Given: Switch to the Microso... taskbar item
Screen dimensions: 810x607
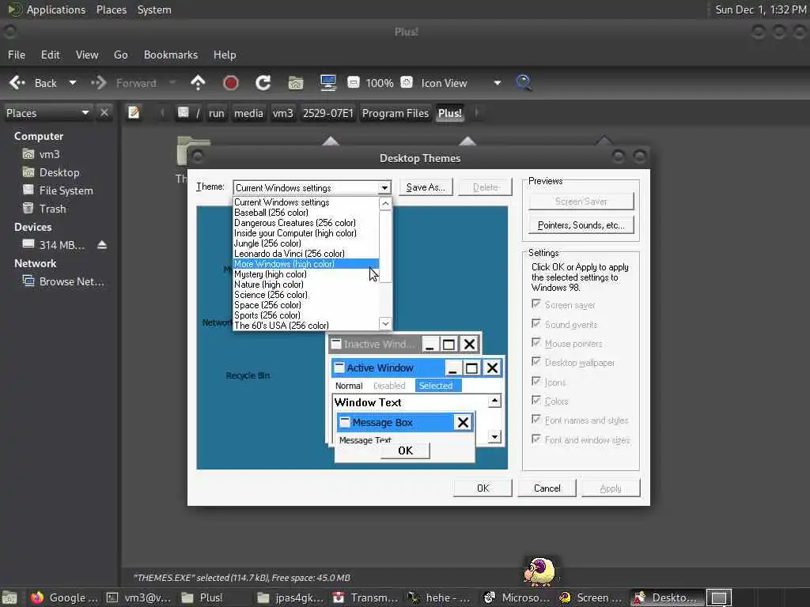Looking at the screenshot, I should pyautogui.click(x=517, y=598).
